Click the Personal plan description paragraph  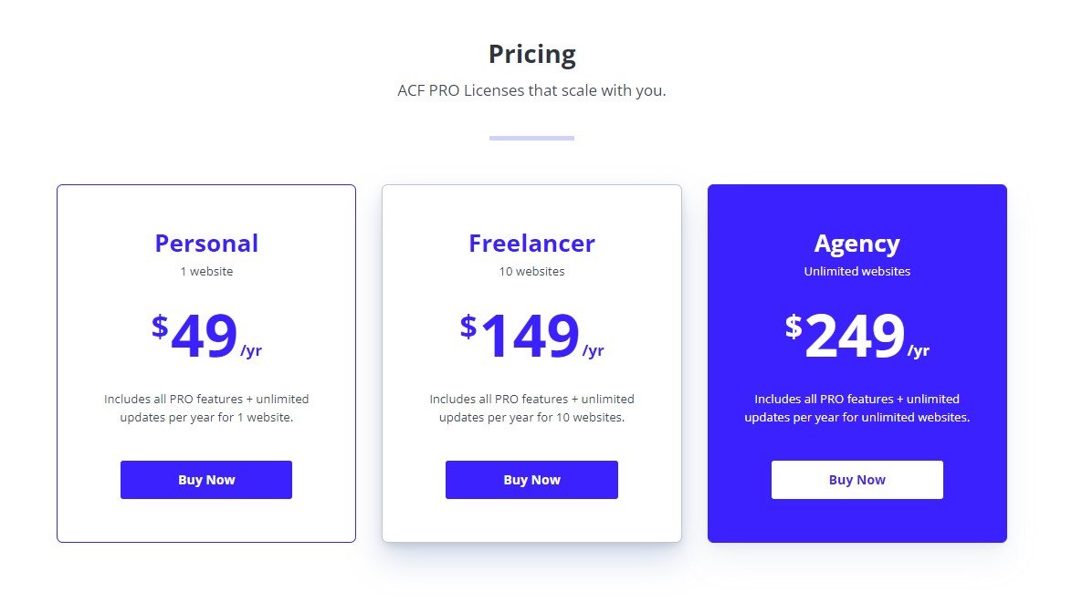pos(206,408)
